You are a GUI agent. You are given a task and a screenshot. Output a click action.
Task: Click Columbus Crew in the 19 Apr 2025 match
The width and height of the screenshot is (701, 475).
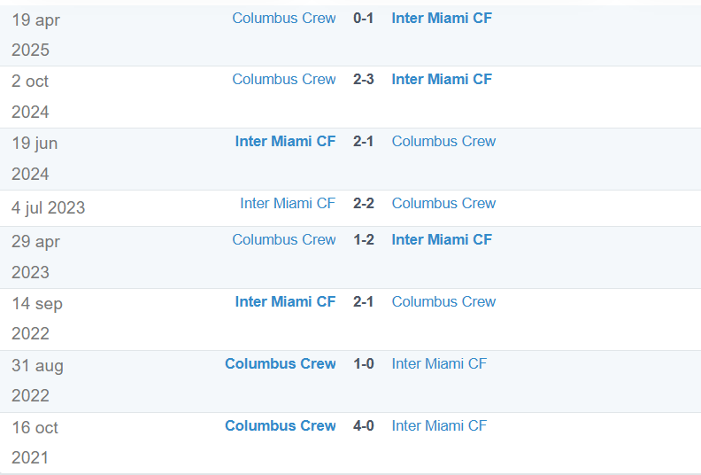283,18
